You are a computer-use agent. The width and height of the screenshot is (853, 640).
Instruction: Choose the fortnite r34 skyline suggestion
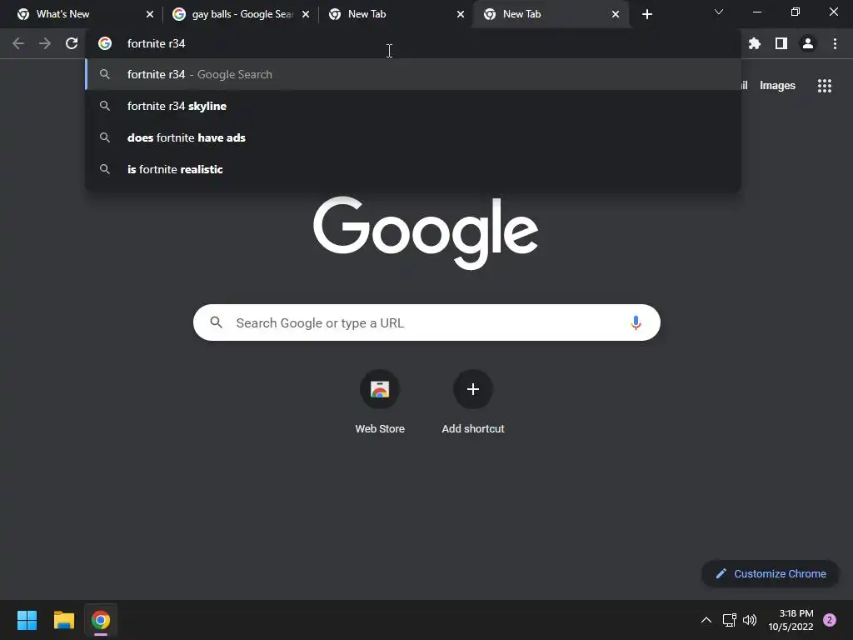pyautogui.click(x=413, y=106)
